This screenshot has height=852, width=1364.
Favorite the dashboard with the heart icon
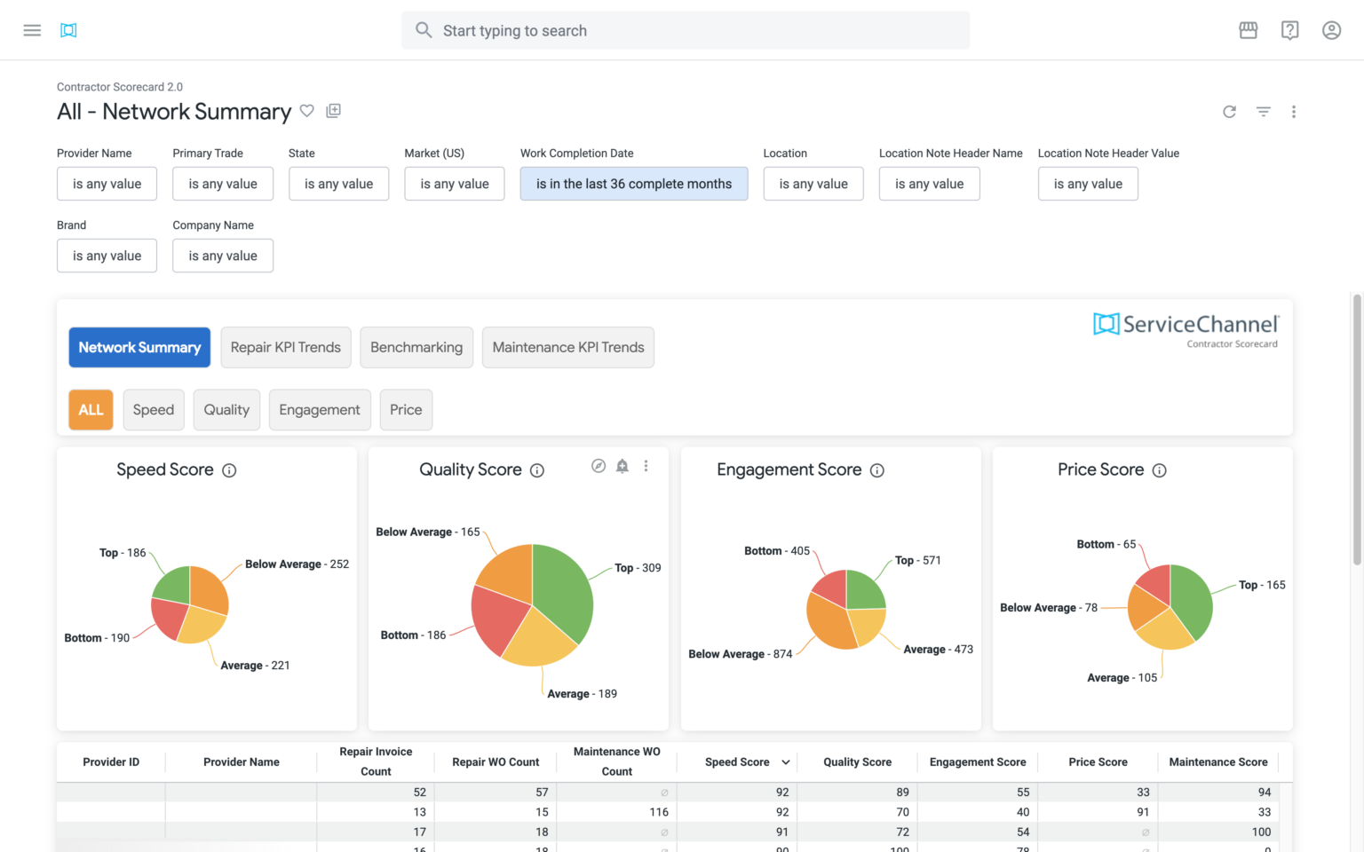[x=307, y=110]
